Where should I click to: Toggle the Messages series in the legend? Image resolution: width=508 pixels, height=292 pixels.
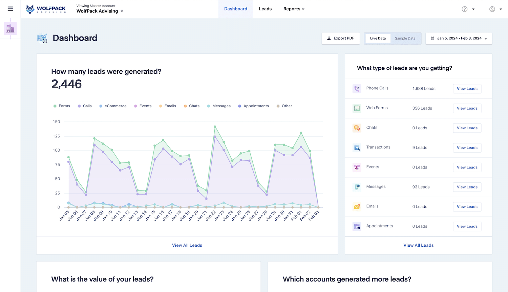coord(219,106)
